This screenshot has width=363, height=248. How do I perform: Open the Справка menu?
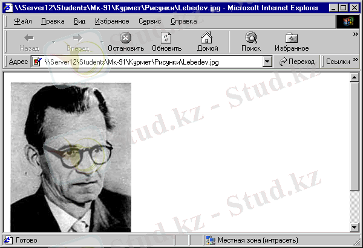pos(183,21)
